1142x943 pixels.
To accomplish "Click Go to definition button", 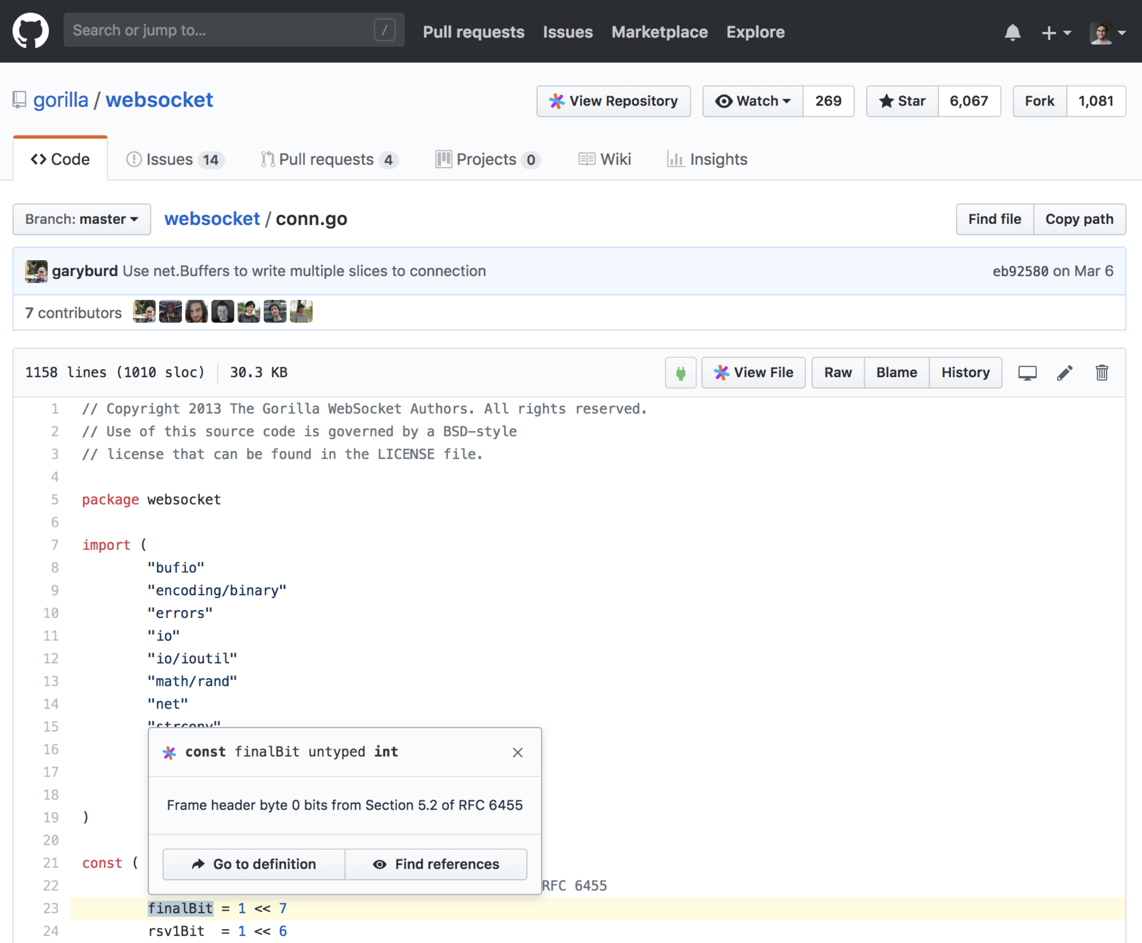I will click(254, 864).
